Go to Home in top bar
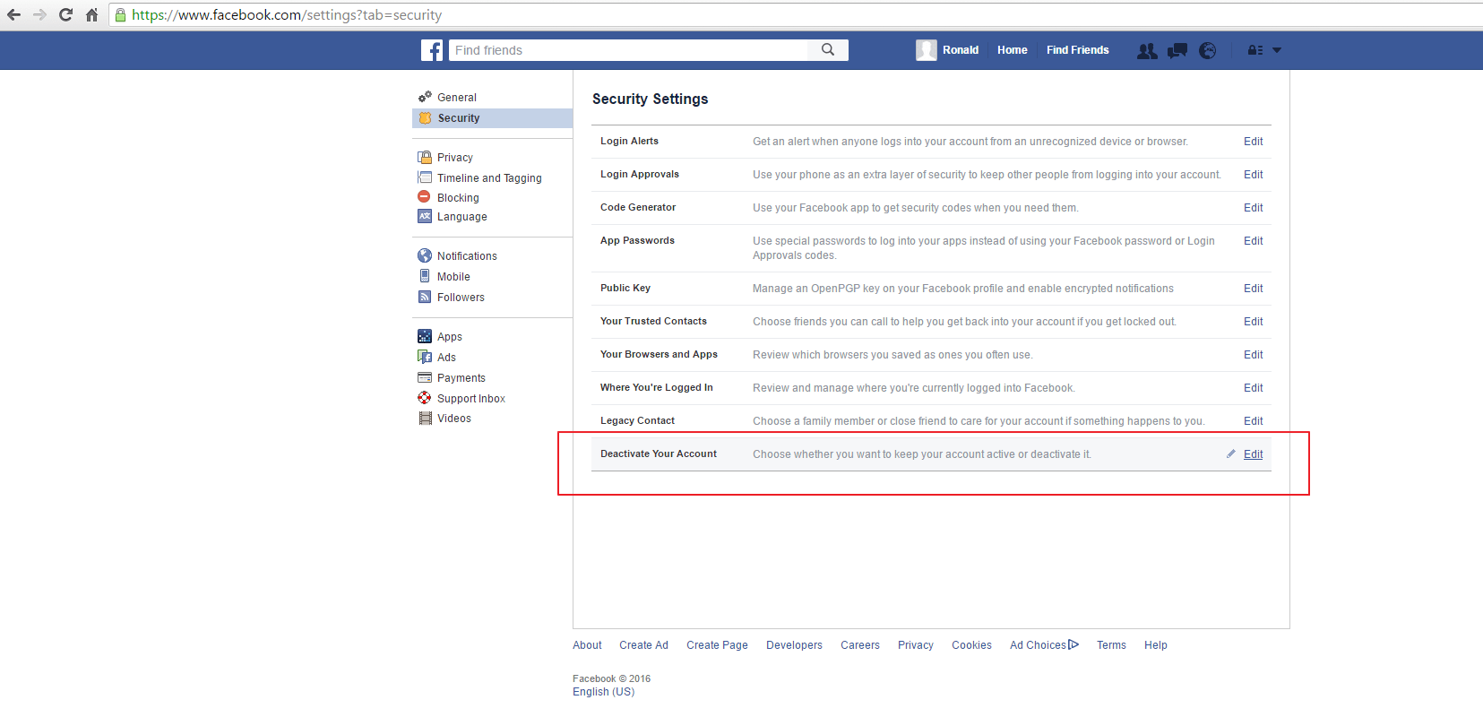1483x717 pixels. pyautogui.click(x=1013, y=50)
